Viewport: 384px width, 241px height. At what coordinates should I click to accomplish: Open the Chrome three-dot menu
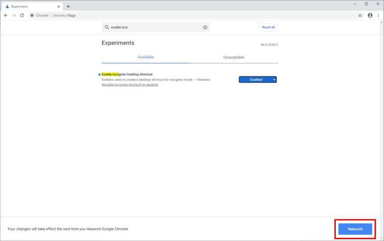click(378, 16)
